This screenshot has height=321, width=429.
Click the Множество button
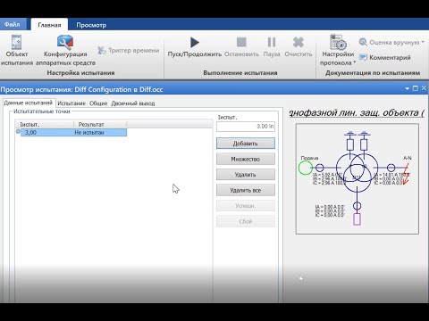point(246,159)
